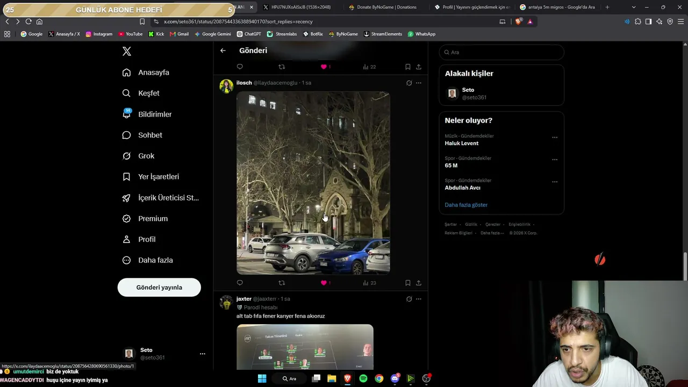Open more options on ilosch's post

point(419,83)
